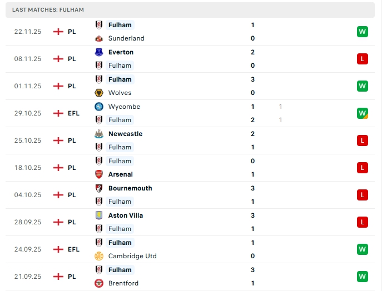Click the loss badge for Arsenal match
The image size is (382, 291).
coord(363,168)
